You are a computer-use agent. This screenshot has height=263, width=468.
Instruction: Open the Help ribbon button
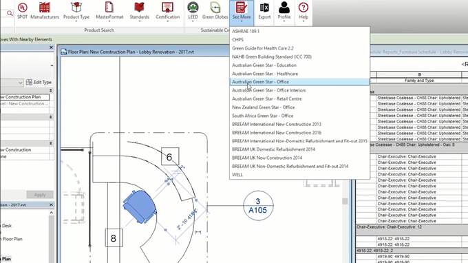tap(304, 12)
